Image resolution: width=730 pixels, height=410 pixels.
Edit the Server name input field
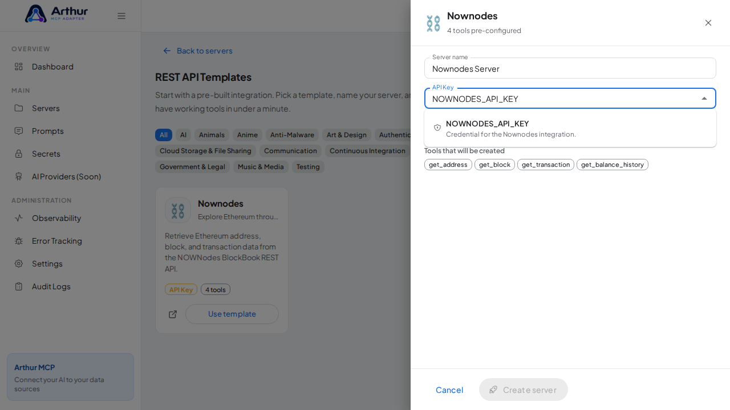click(x=570, y=68)
